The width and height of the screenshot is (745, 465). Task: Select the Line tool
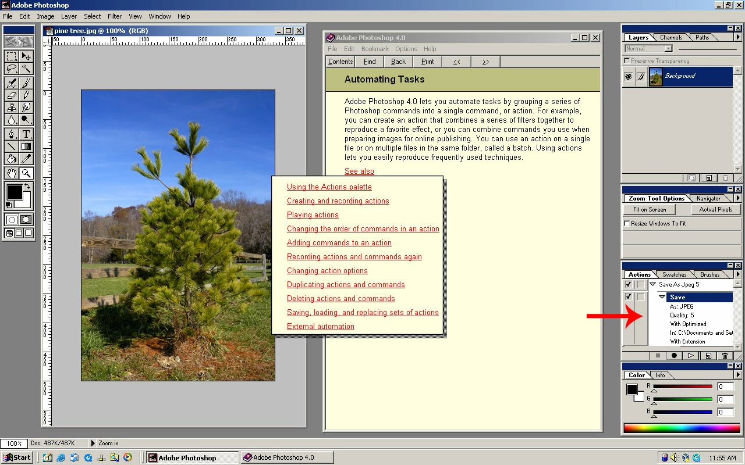(x=12, y=146)
